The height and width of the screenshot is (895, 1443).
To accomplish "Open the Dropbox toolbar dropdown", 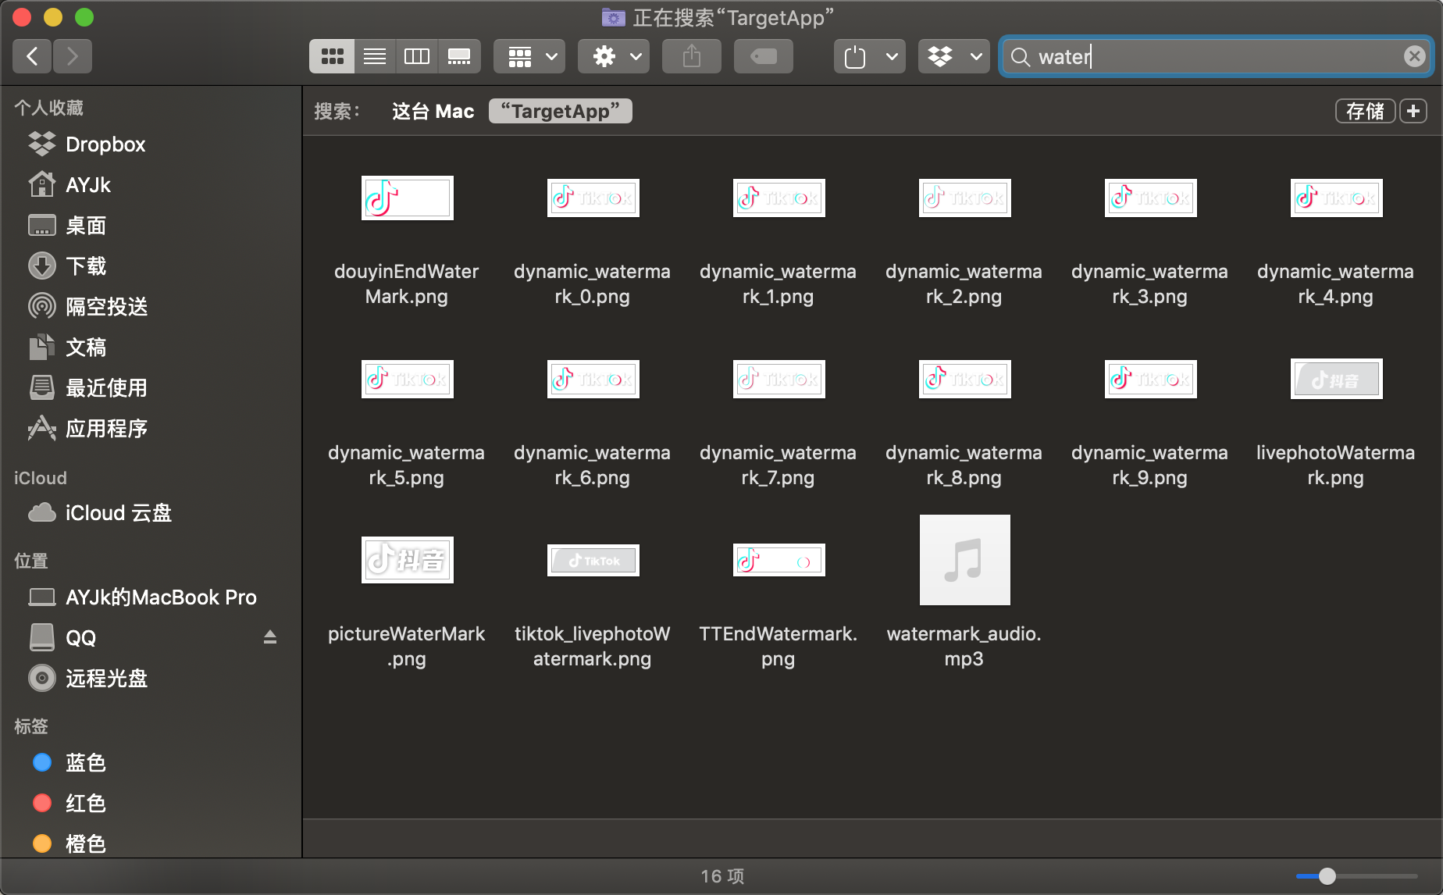I will 954,56.
